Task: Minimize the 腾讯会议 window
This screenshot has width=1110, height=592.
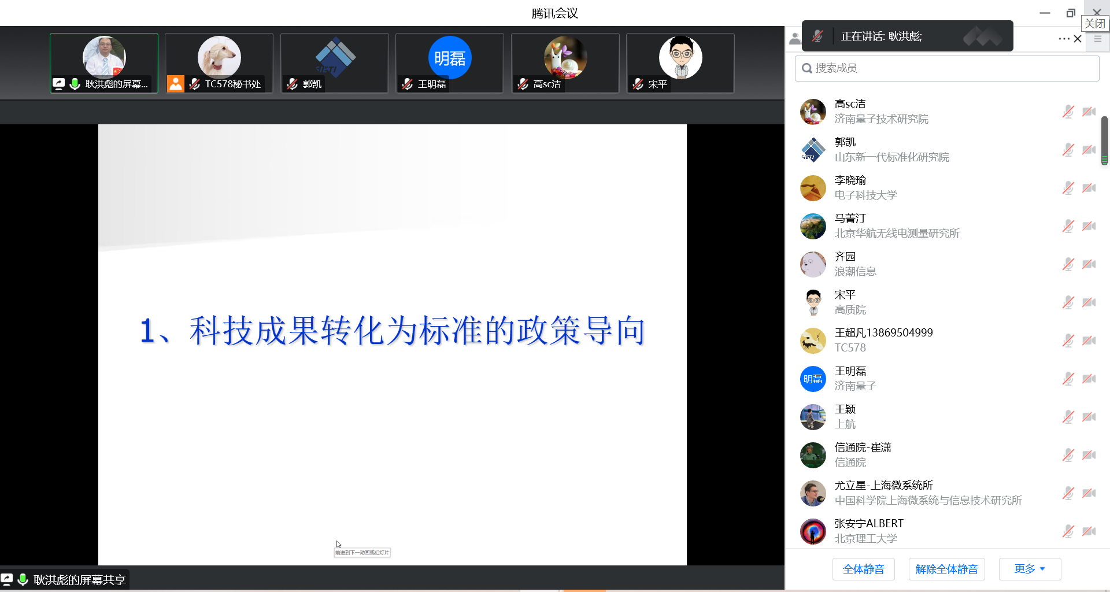Action: click(x=1045, y=13)
